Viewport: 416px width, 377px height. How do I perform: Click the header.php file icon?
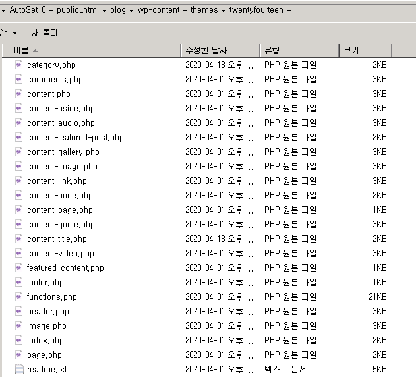coord(19,312)
